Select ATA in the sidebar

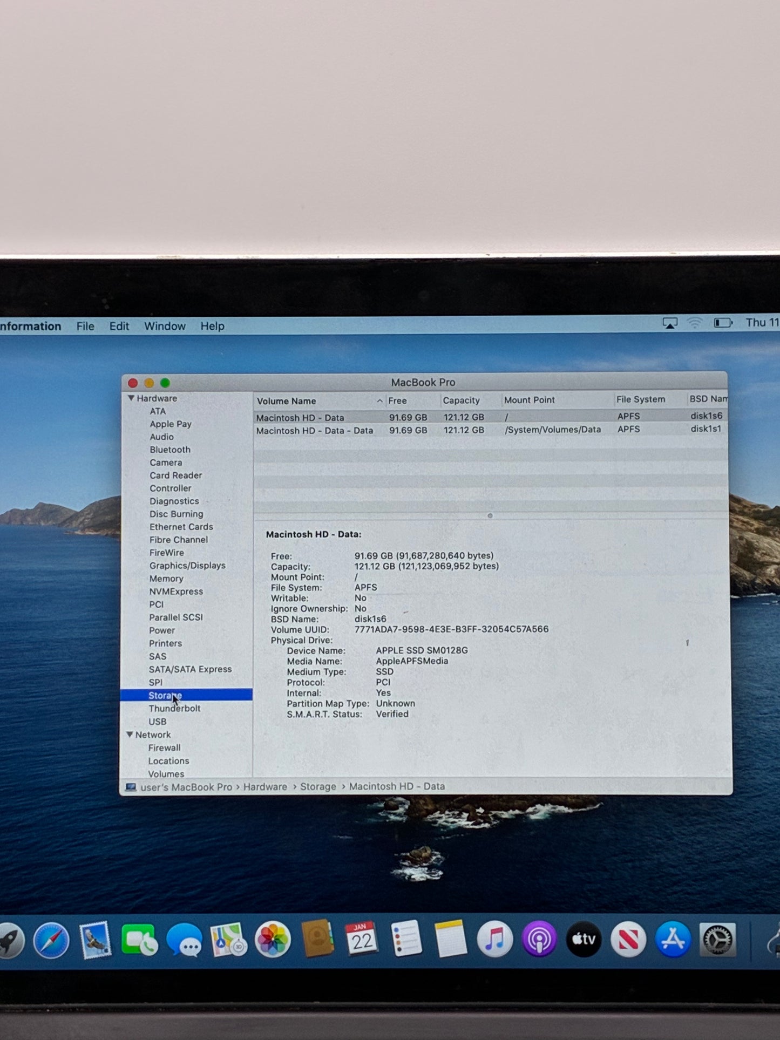[158, 411]
